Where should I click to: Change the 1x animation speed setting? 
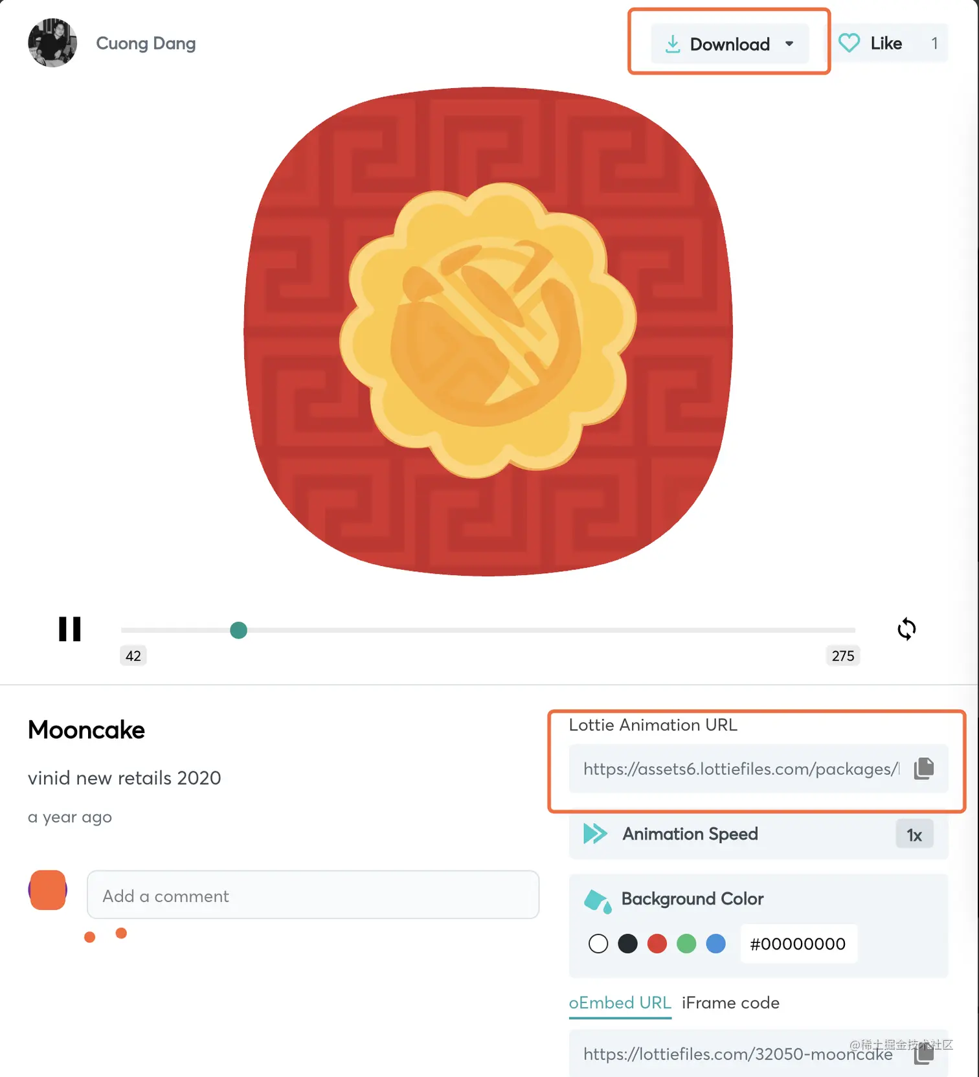(914, 835)
